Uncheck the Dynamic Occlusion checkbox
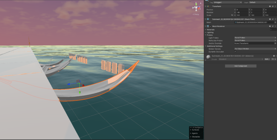 [x=235, y=52]
